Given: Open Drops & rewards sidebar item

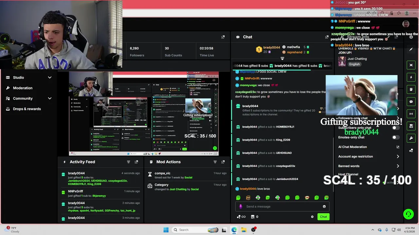Looking at the screenshot, I should 27,109.
